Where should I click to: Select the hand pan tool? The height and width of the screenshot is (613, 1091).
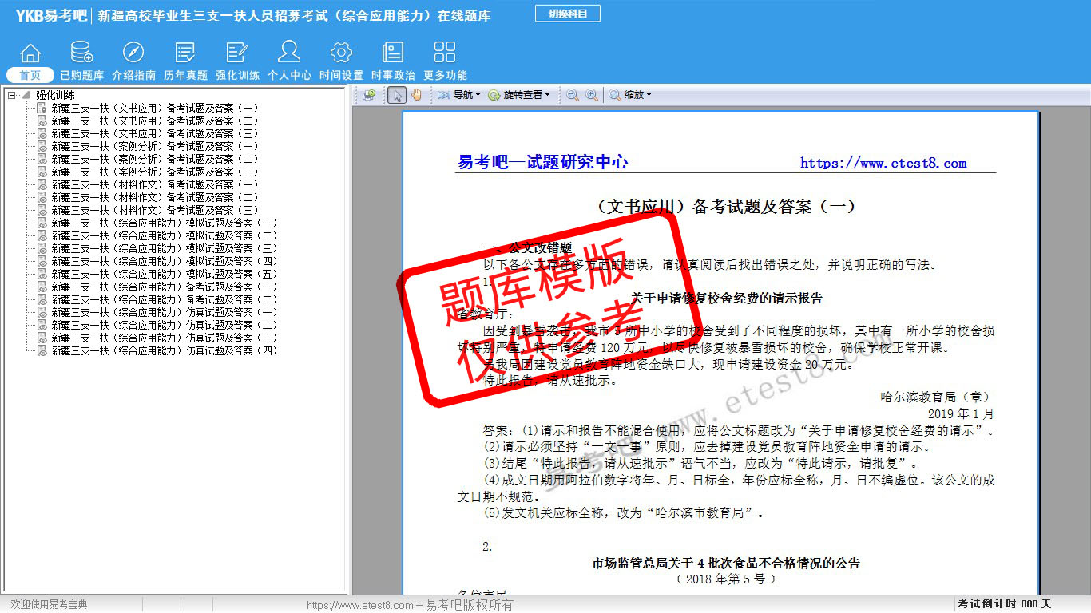click(x=417, y=95)
